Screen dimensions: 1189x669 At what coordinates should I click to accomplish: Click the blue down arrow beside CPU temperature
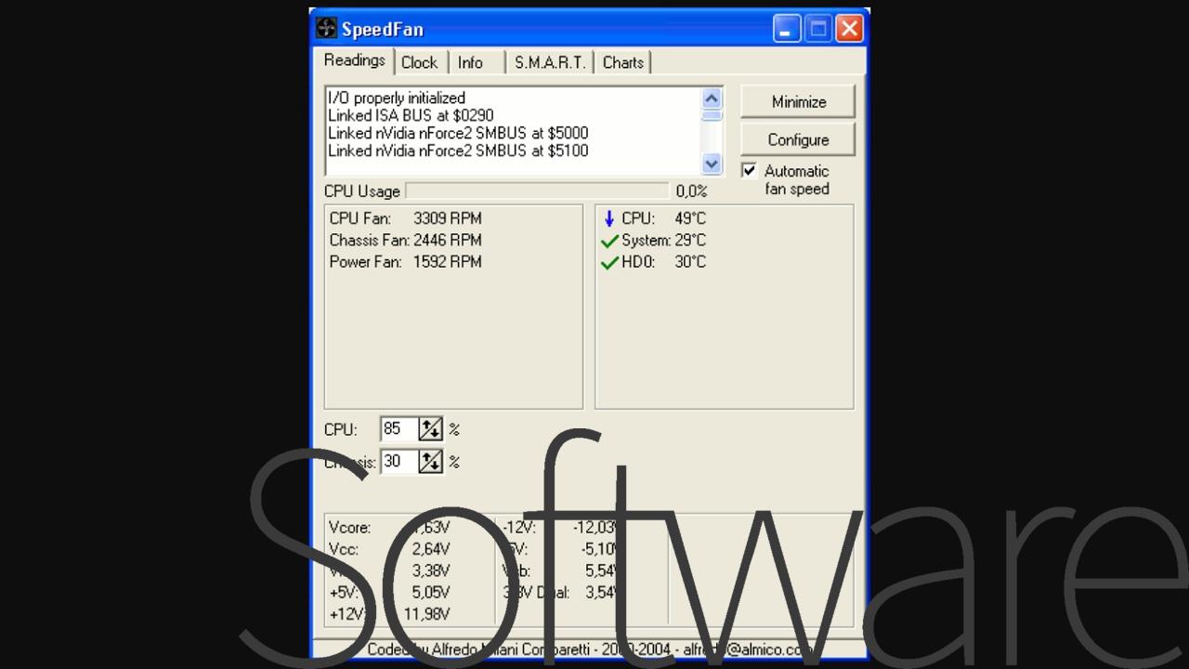(609, 218)
